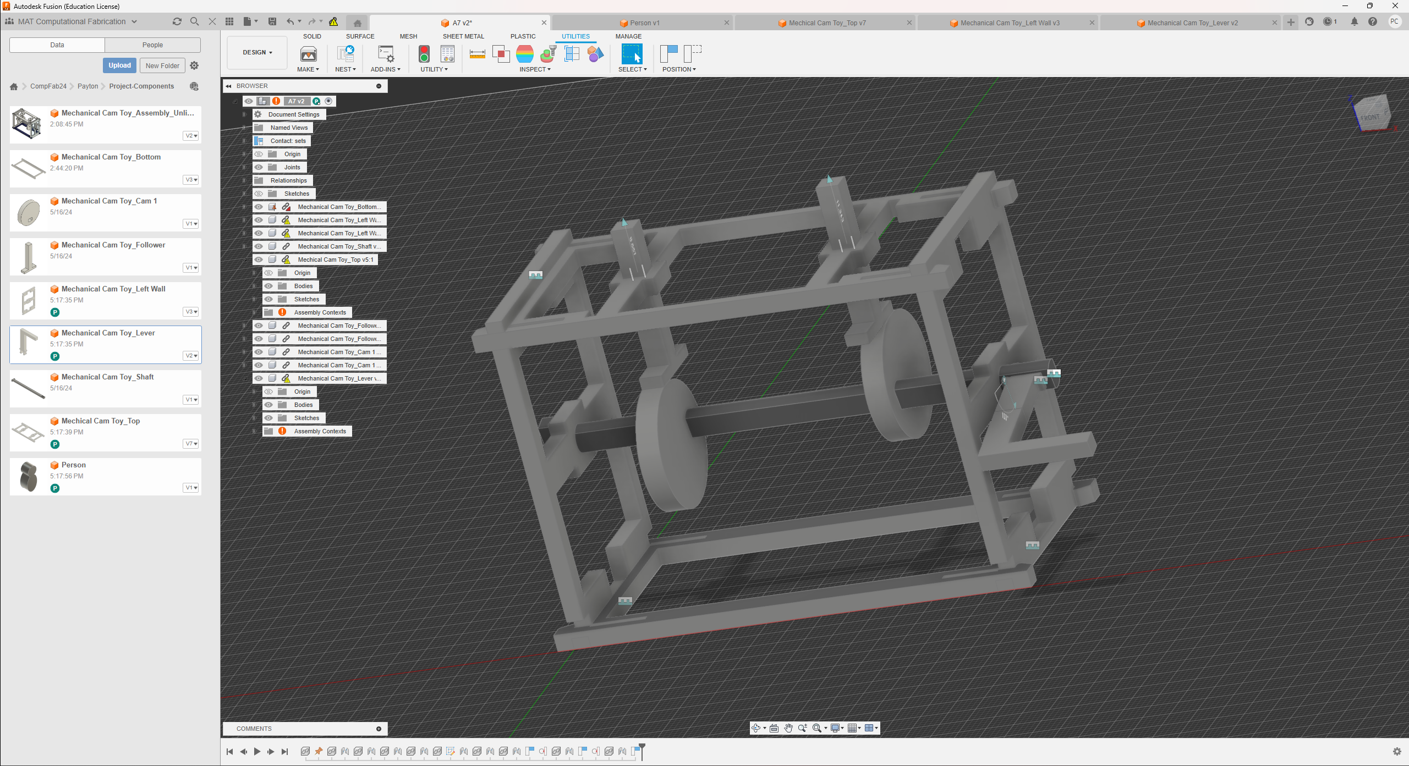Open the Viewports layout icon
The height and width of the screenshot is (766, 1409).
coord(869,728)
